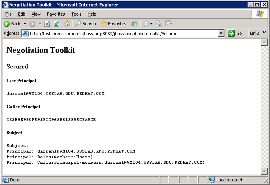Open the Search pane
This screenshot has width=270, height=185.
(85, 24)
